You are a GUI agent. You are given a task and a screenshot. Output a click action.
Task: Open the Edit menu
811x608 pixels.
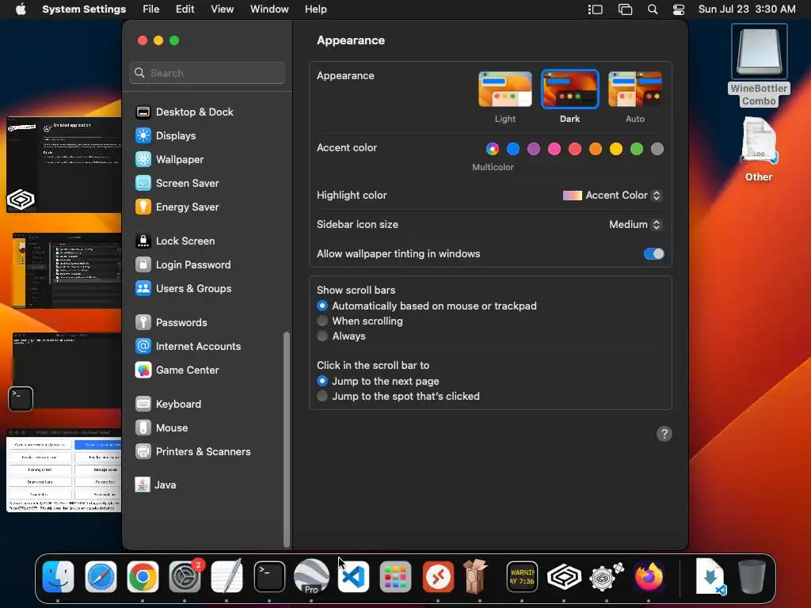185,9
